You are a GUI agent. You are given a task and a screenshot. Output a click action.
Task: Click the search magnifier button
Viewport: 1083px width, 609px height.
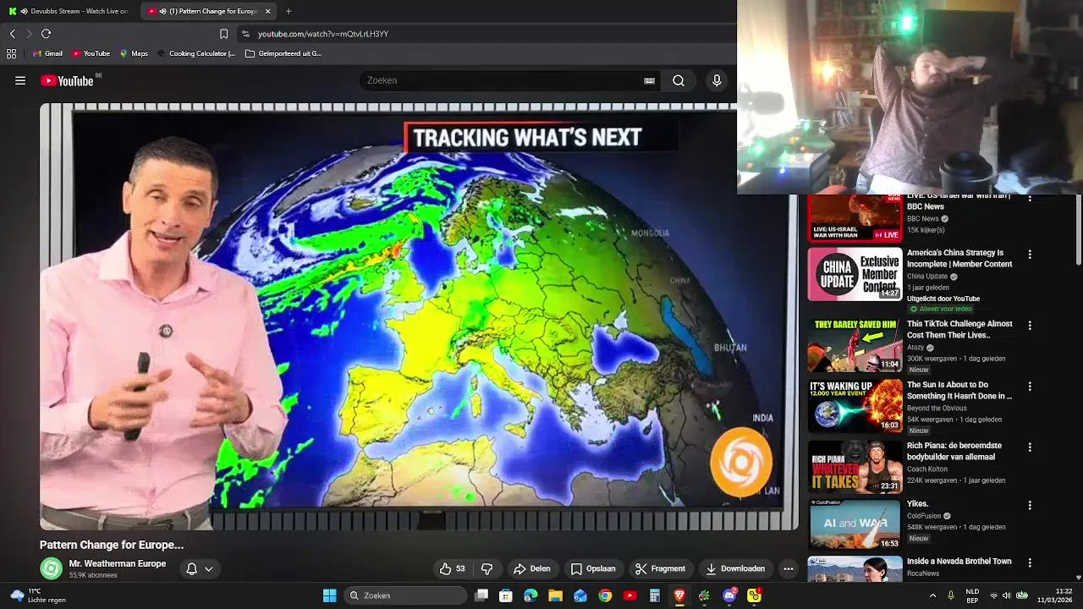(679, 81)
